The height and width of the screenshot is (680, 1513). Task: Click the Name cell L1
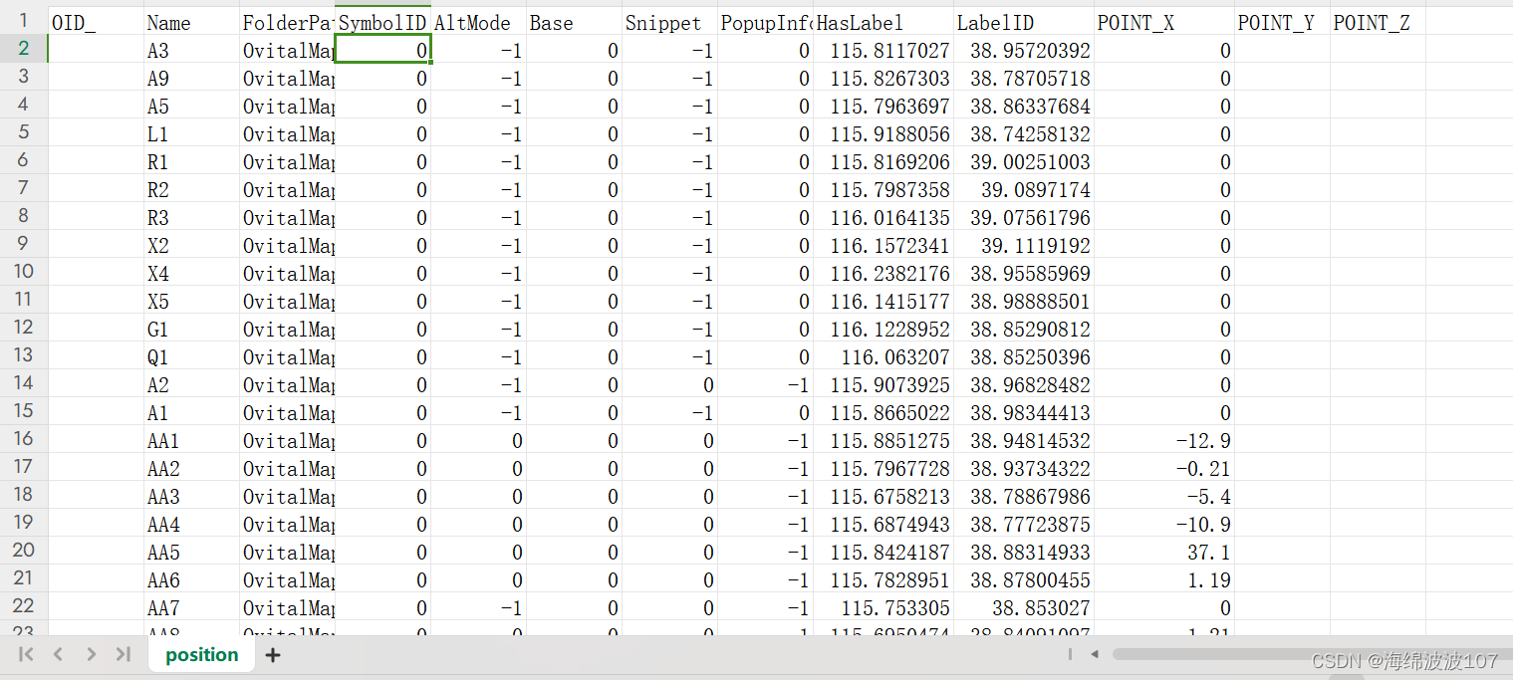(191, 133)
